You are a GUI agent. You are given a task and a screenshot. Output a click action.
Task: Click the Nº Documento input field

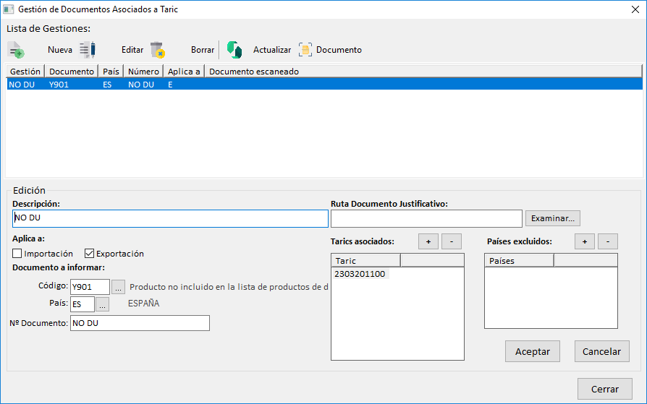pos(140,323)
